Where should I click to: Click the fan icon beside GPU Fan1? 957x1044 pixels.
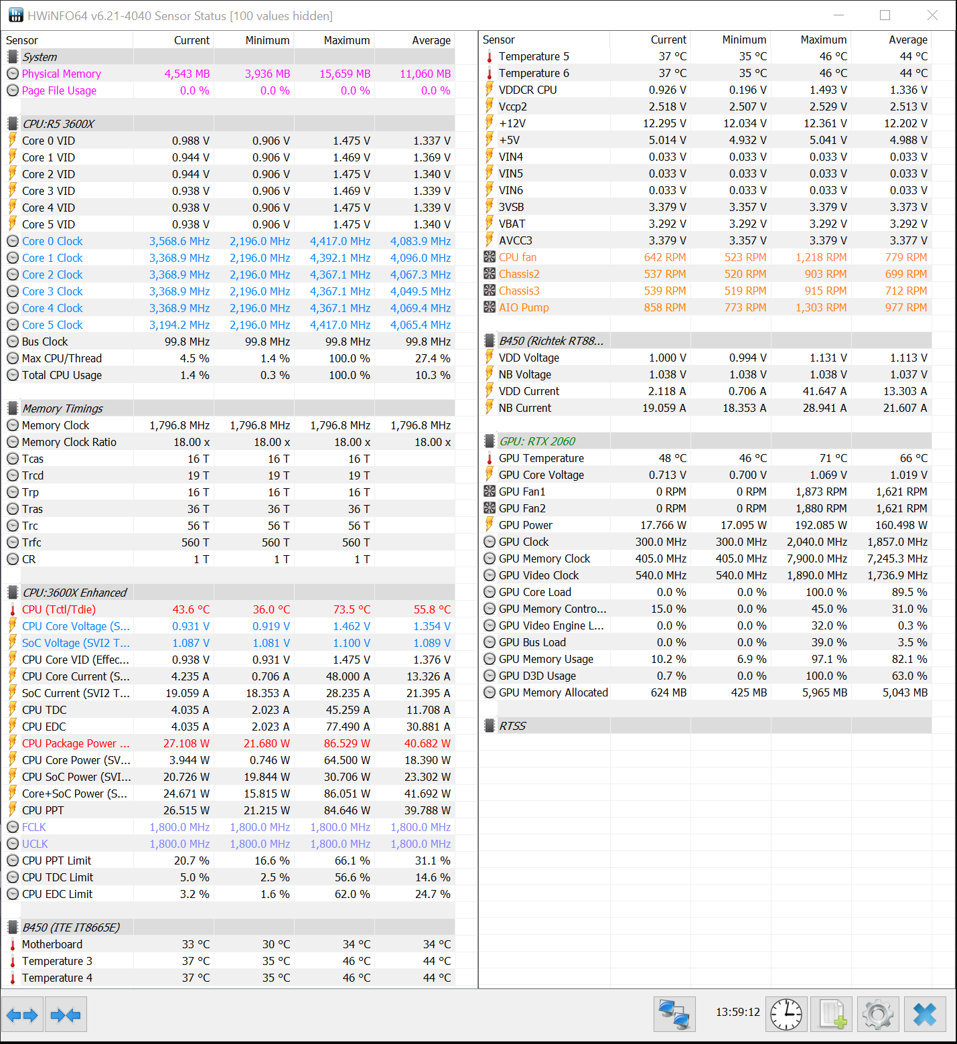[490, 492]
